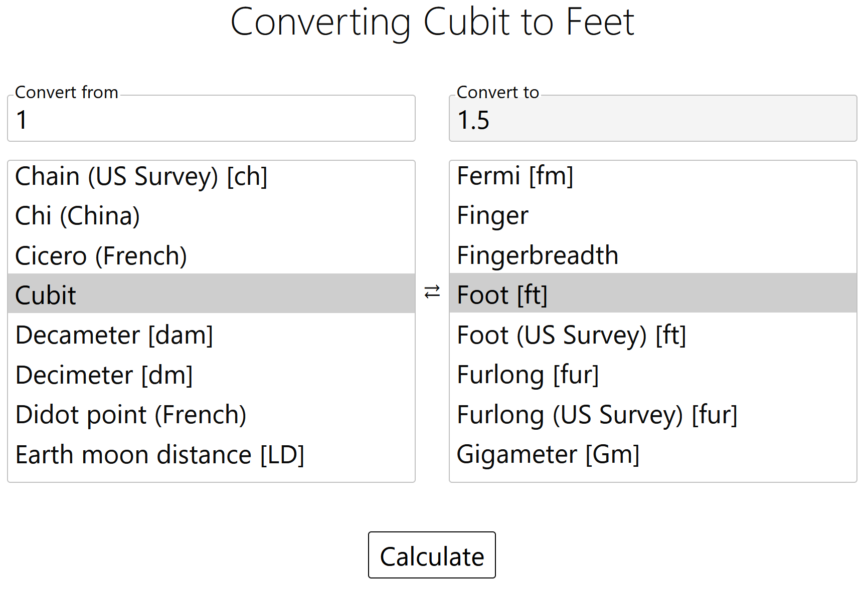Select Didot point (French) unit
This screenshot has height=594, width=868.
[211, 414]
